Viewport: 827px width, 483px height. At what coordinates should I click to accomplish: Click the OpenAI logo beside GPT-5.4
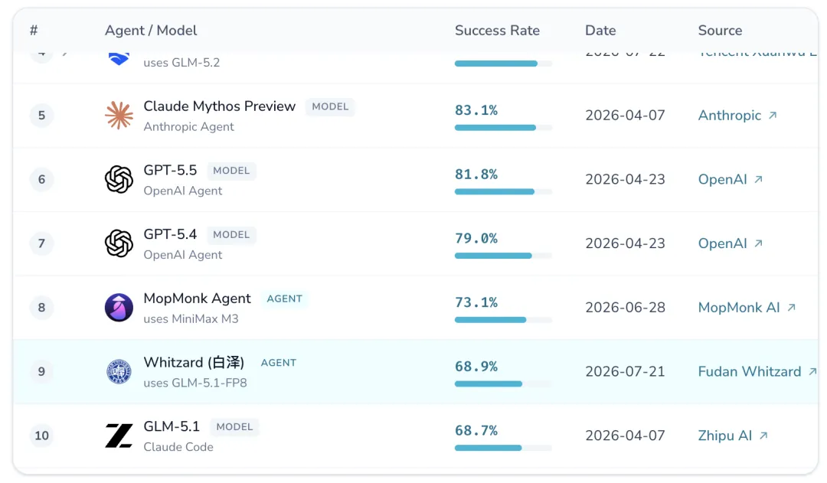pos(119,243)
